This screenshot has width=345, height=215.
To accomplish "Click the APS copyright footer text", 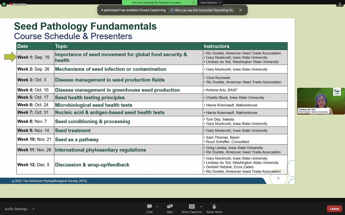I will click(x=49, y=181).
